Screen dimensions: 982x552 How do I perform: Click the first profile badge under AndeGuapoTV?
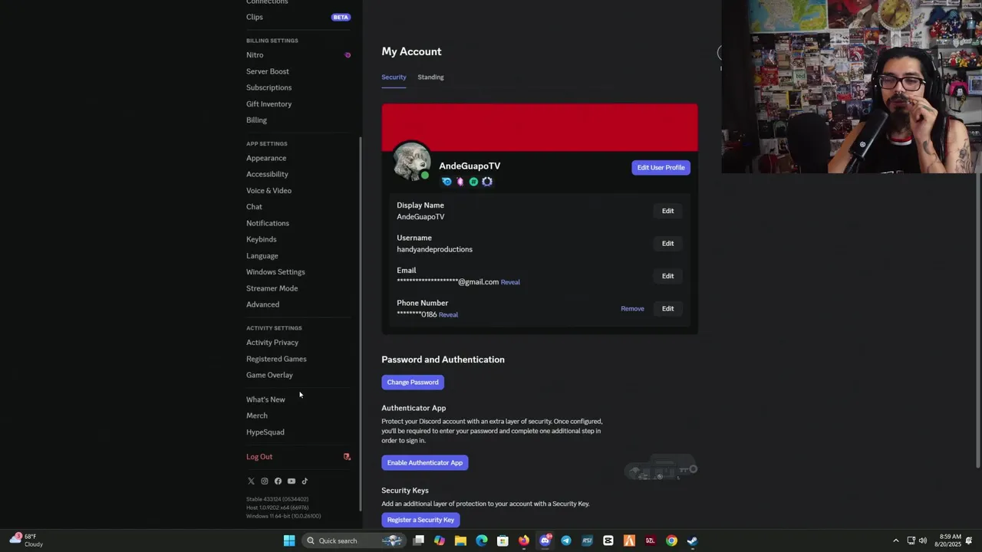[447, 182]
